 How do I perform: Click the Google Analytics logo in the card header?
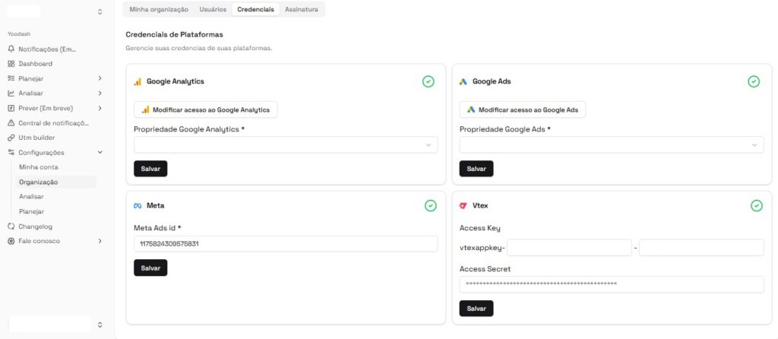click(x=138, y=81)
